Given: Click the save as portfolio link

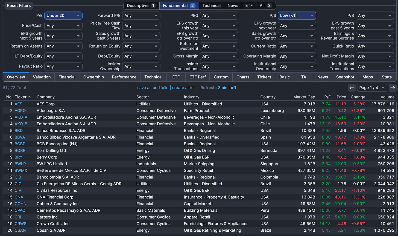Looking at the screenshot, I should [153, 88].
